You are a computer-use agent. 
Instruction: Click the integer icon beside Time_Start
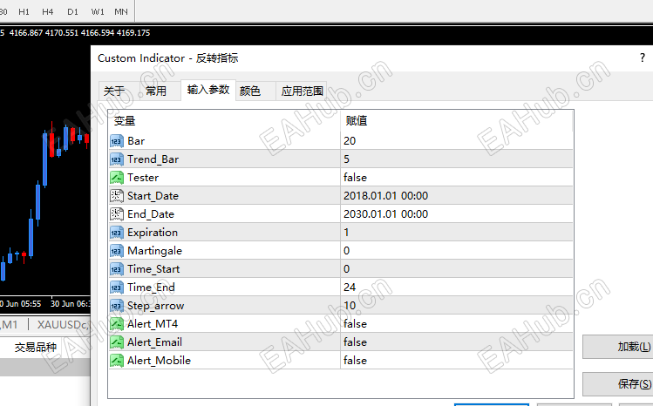point(117,269)
